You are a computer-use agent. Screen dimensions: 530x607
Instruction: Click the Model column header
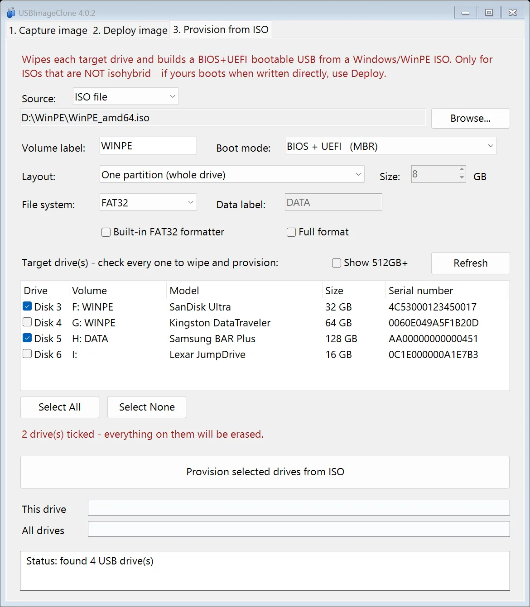click(x=244, y=291)
